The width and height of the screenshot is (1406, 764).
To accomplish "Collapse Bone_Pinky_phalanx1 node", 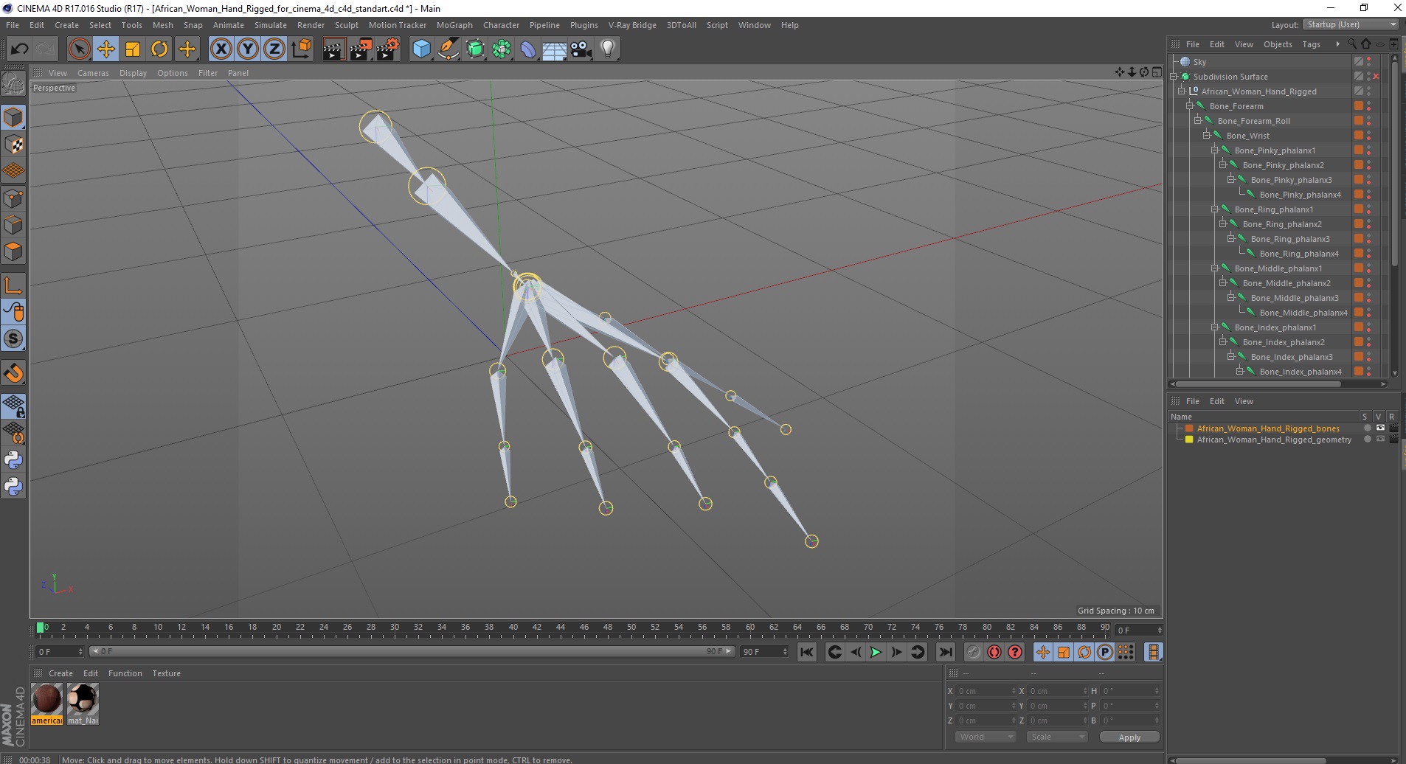I will [x=1214, y=150].
